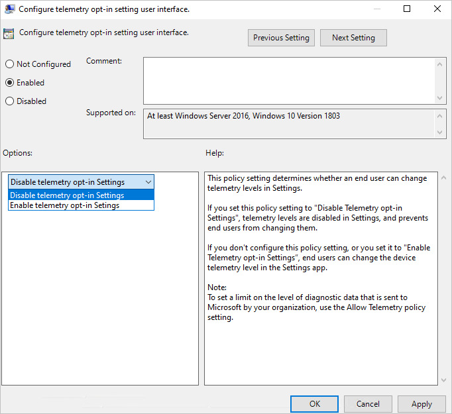The image size is (452, 414).
Task: Click the 'Supported on:' label
Action: tap(111, 113)
